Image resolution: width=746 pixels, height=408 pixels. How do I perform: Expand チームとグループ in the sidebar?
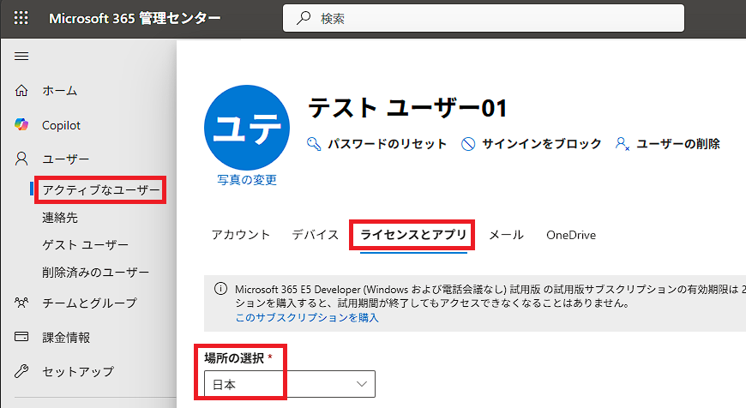tap(89, 303)
